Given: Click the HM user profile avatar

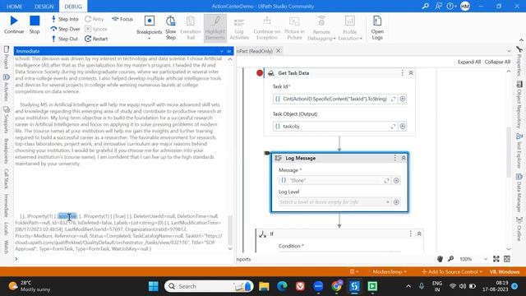Looking at the screenshot, I should pos(465,6).
